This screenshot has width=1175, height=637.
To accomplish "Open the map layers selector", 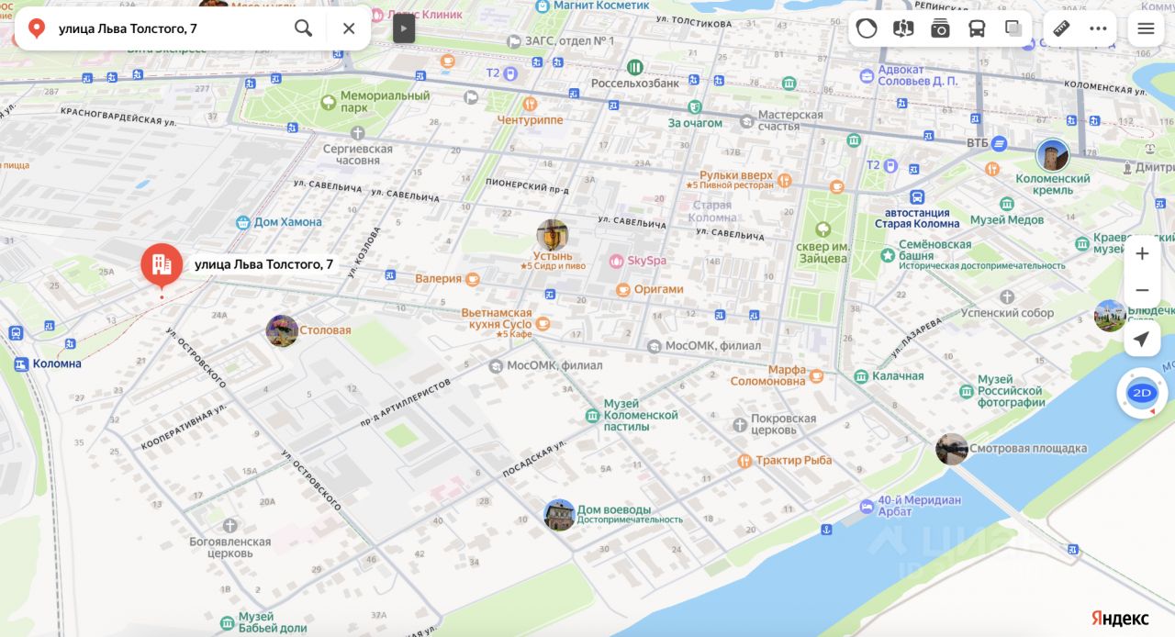I will (x=1013, y=28).
